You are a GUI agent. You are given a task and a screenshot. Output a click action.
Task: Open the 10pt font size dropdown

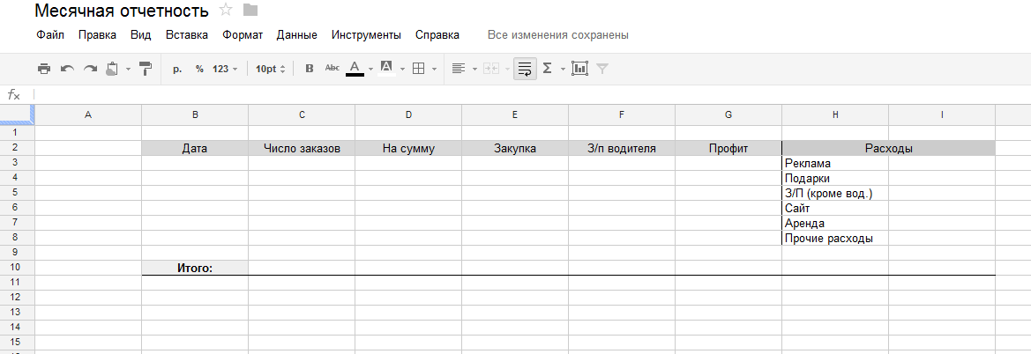270,69
